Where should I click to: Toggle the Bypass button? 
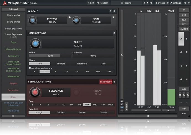(x=160, y=3)
